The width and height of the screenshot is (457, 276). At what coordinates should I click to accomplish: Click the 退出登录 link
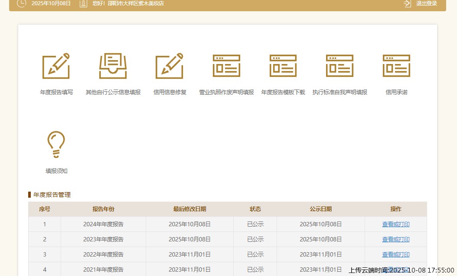(x=426, y=3)
